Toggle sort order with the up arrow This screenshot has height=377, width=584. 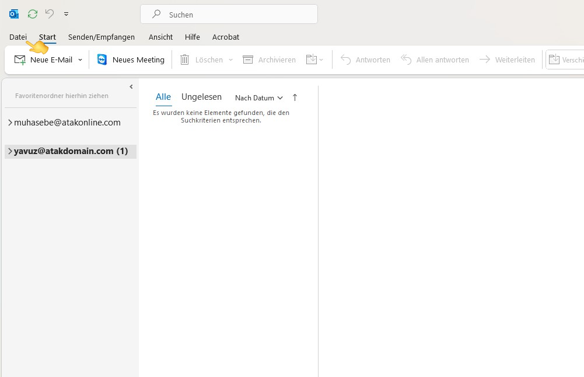pyautogui.click(x=295, y=97)
